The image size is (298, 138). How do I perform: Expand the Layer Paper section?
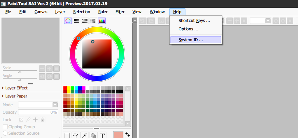3,96
